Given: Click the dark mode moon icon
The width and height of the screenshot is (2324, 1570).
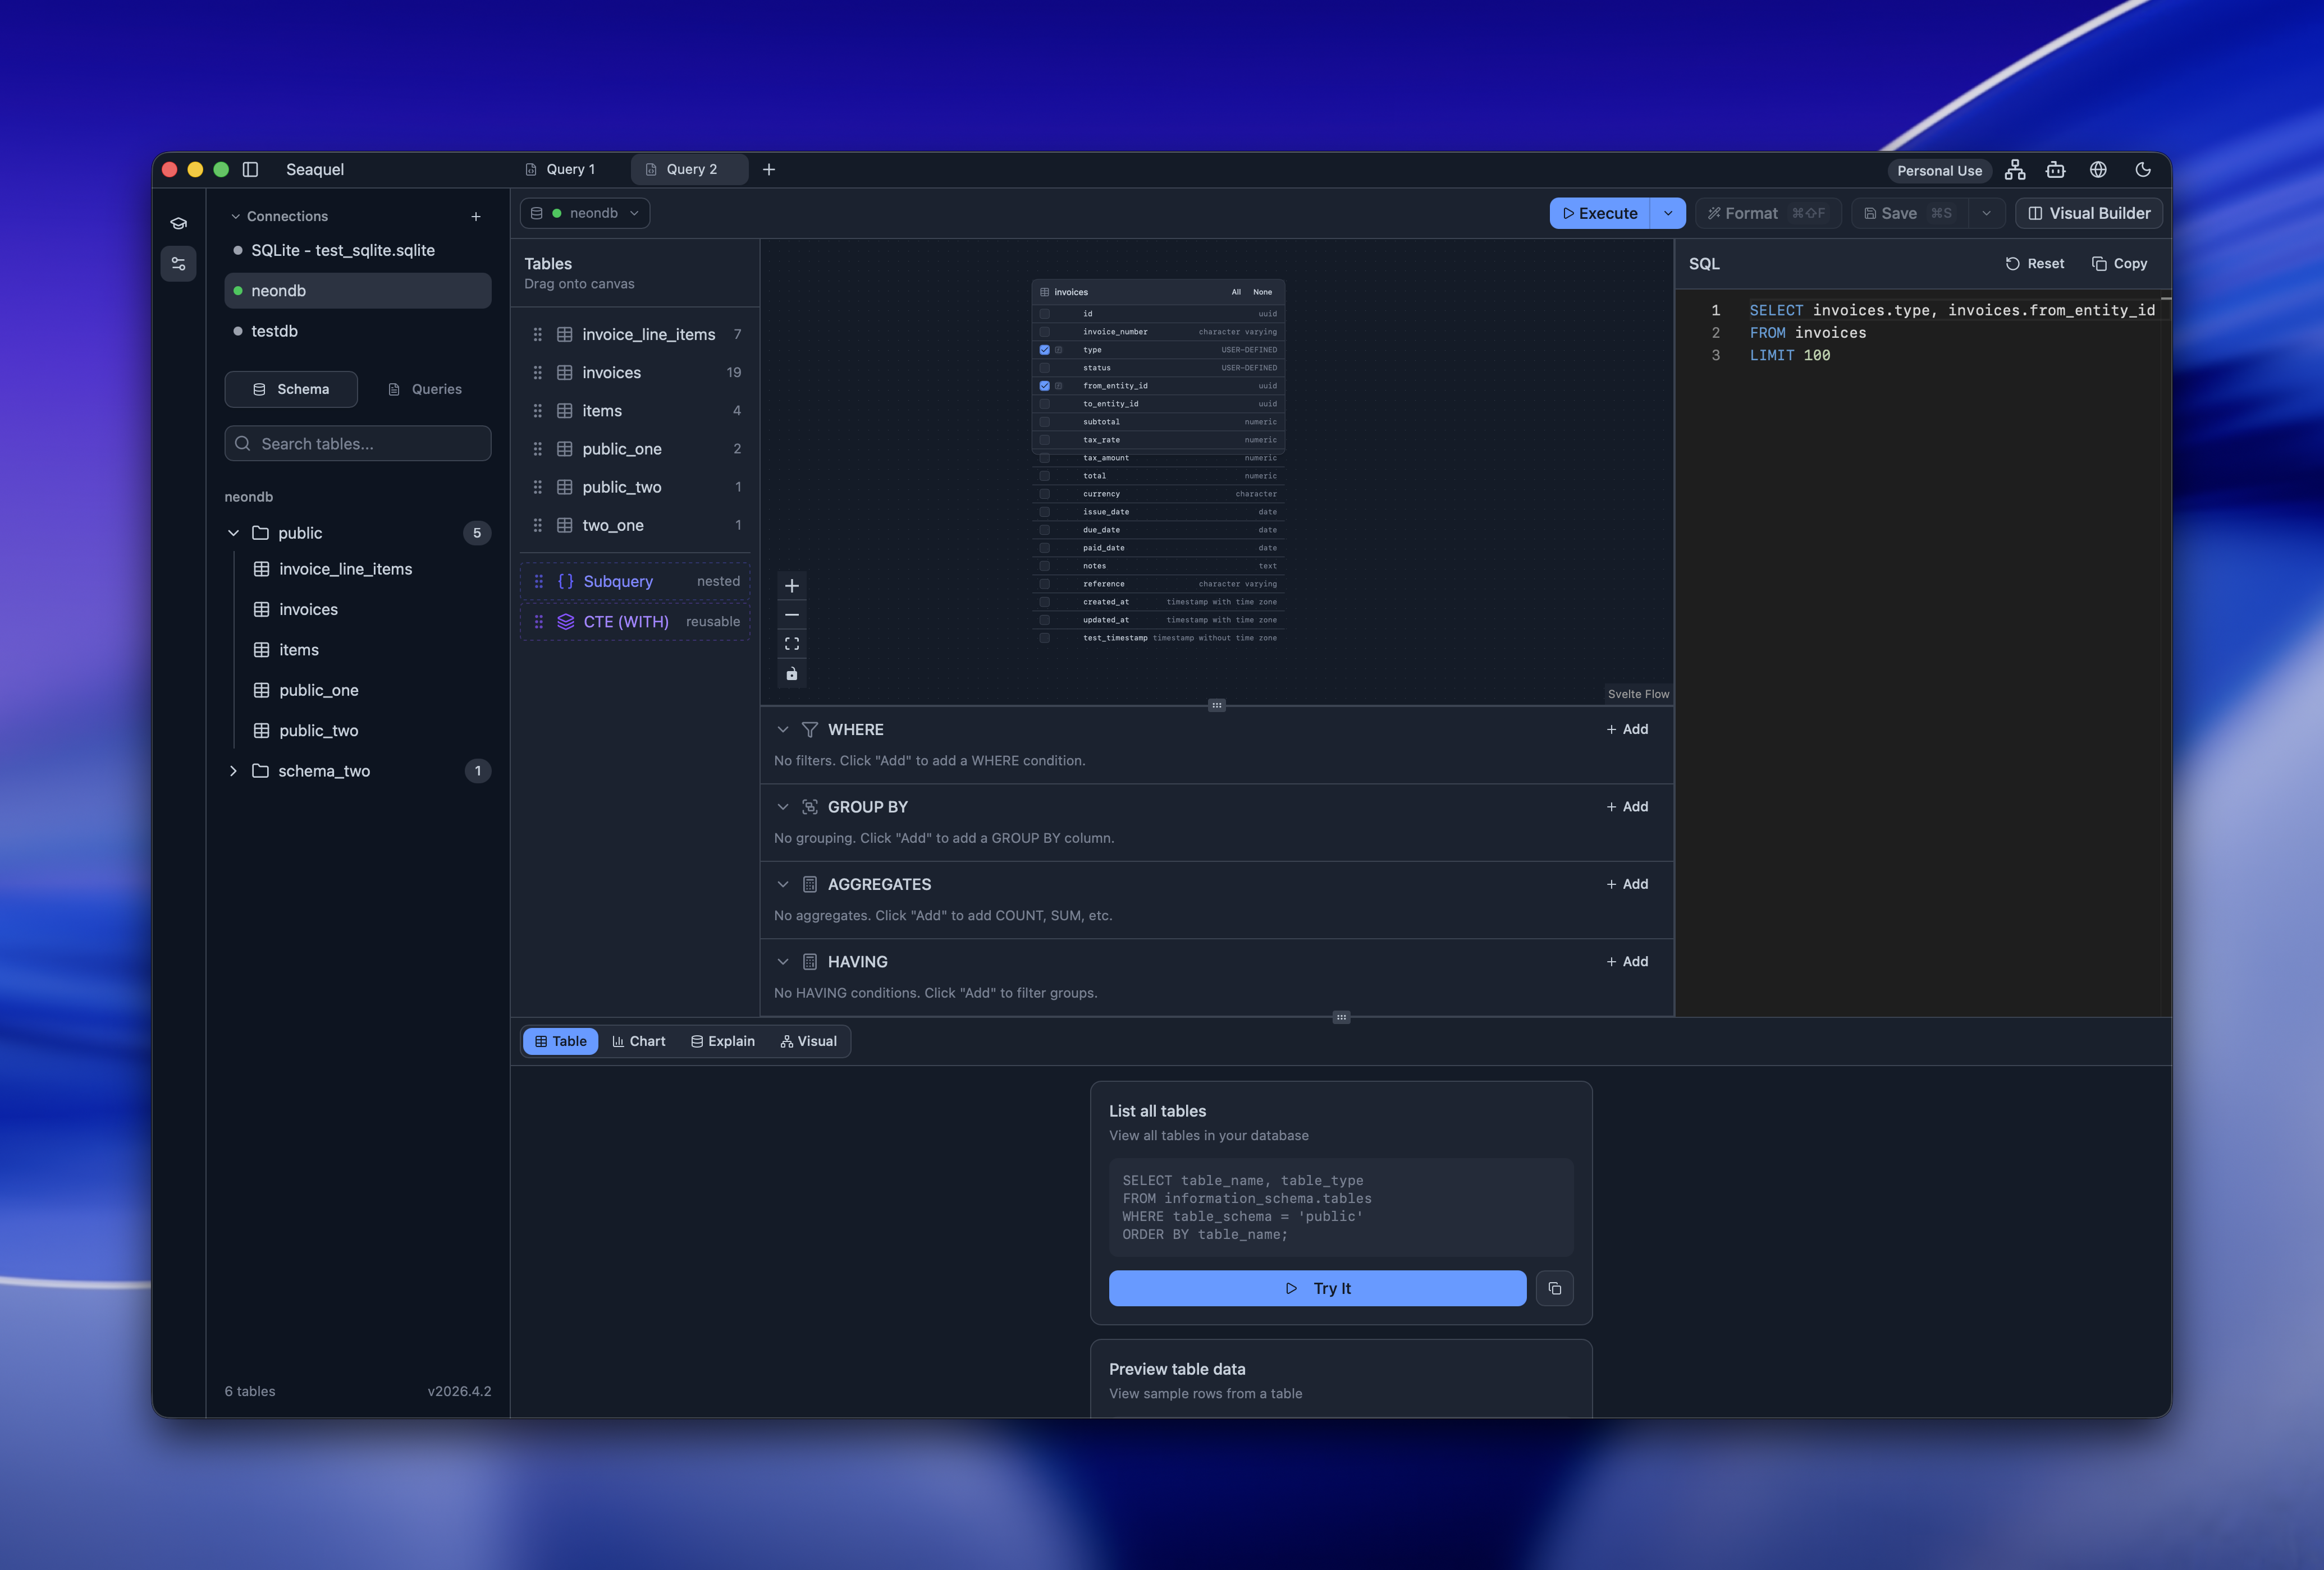Looking at the screenshot, I should click(x=2142, y=170).
